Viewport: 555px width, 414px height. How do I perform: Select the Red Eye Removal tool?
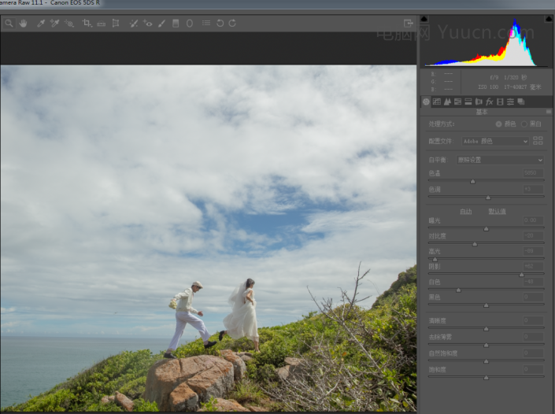point(148,24)
